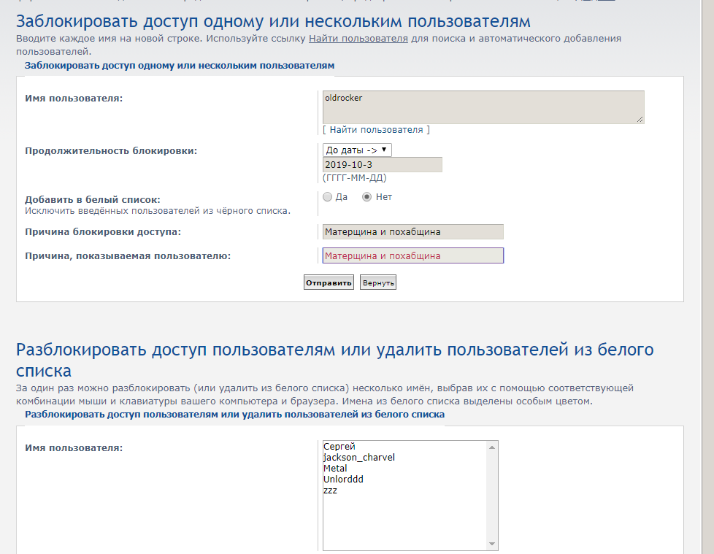This screenshot has width=714, height=554.
Task: Select 'zzz' in the banned users list
Action: [404, 490]
